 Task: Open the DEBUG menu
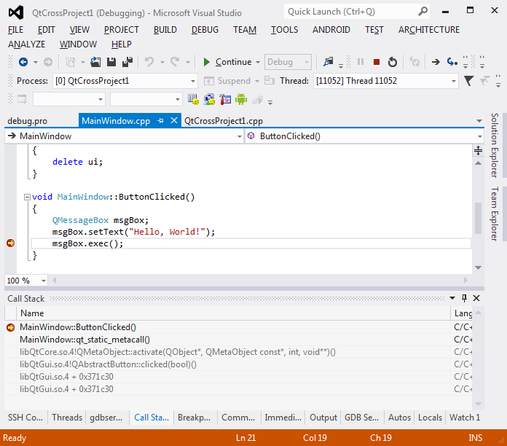(205, 30)
